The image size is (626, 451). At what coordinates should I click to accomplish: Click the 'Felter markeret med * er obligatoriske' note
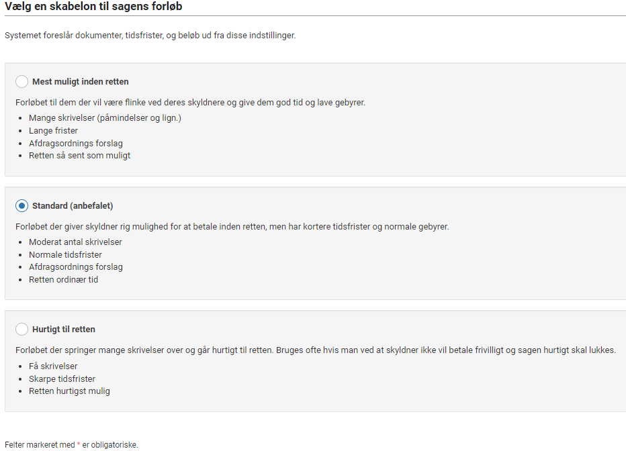71,444
